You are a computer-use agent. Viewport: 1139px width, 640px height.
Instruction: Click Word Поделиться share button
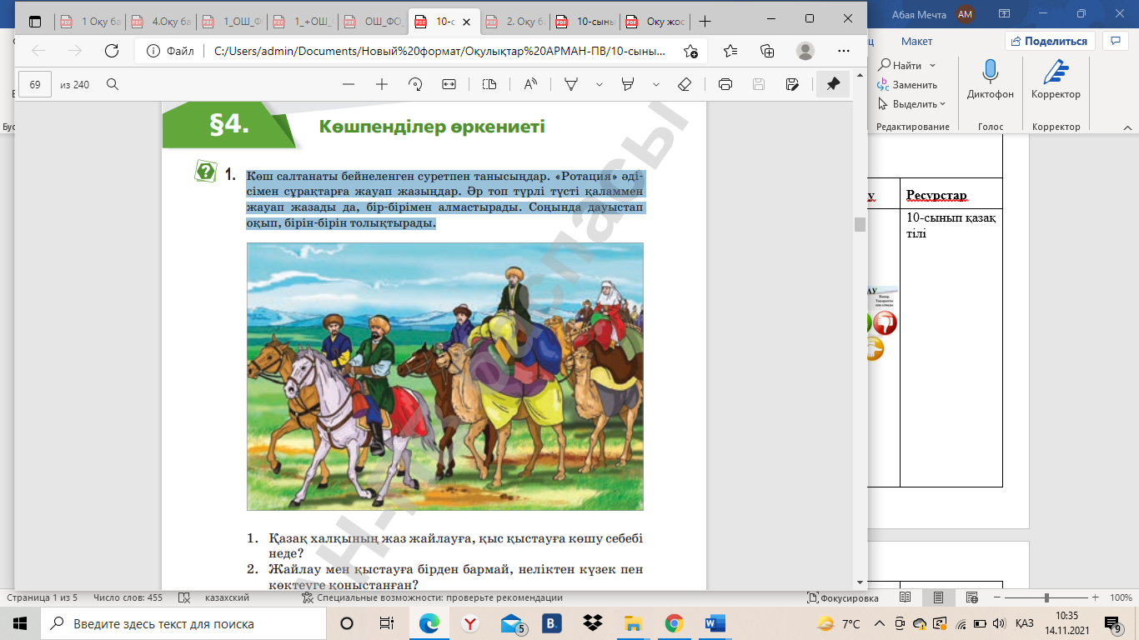click(1049, 41)
